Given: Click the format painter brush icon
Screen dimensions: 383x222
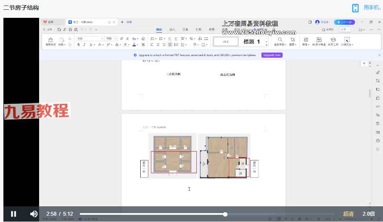Looking at the screenshot, I should pyautogui.click(x=51, y=39).
